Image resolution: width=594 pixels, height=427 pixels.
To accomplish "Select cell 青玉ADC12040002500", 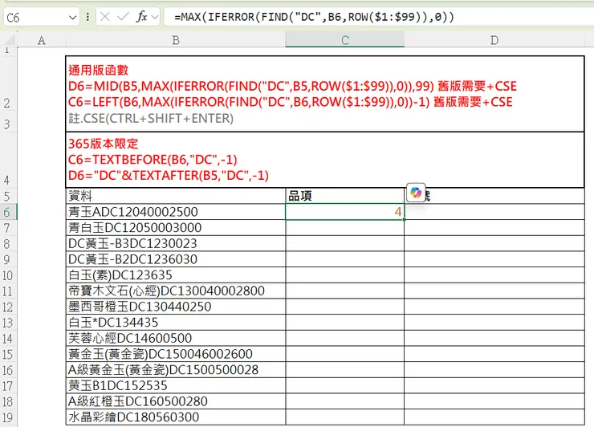I will [176, 212].
